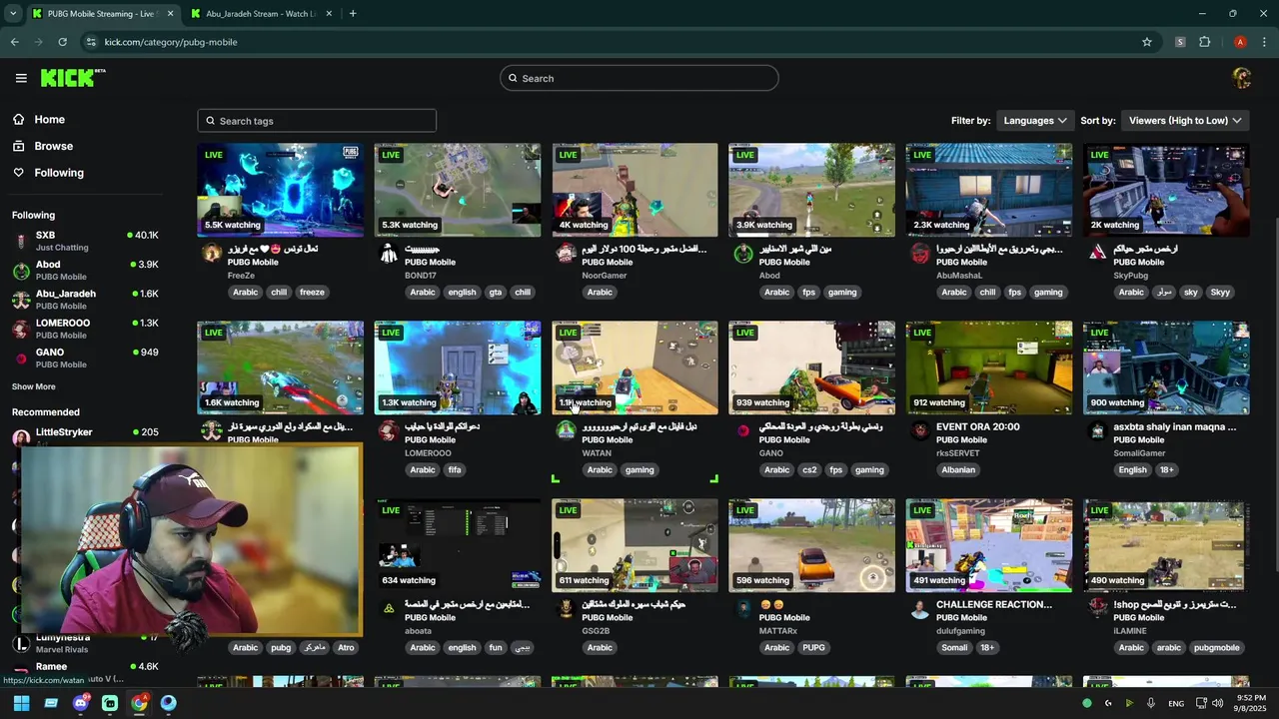Click the cs2 tag under GANO

click(809, 470)
